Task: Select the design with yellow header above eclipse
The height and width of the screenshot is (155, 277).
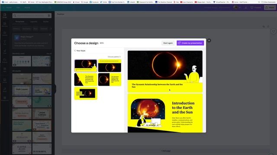Action: pos(110,66)
